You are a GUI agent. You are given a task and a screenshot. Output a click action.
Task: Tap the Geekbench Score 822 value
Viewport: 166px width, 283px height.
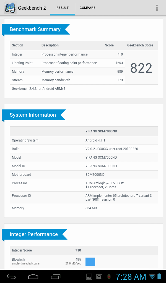pos(141,68)
